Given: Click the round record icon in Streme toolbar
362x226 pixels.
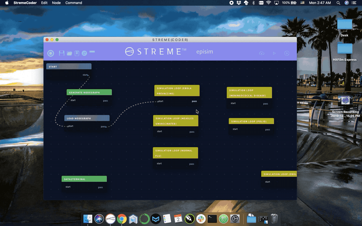Looking at the screenshot, I should coord(51,53).
